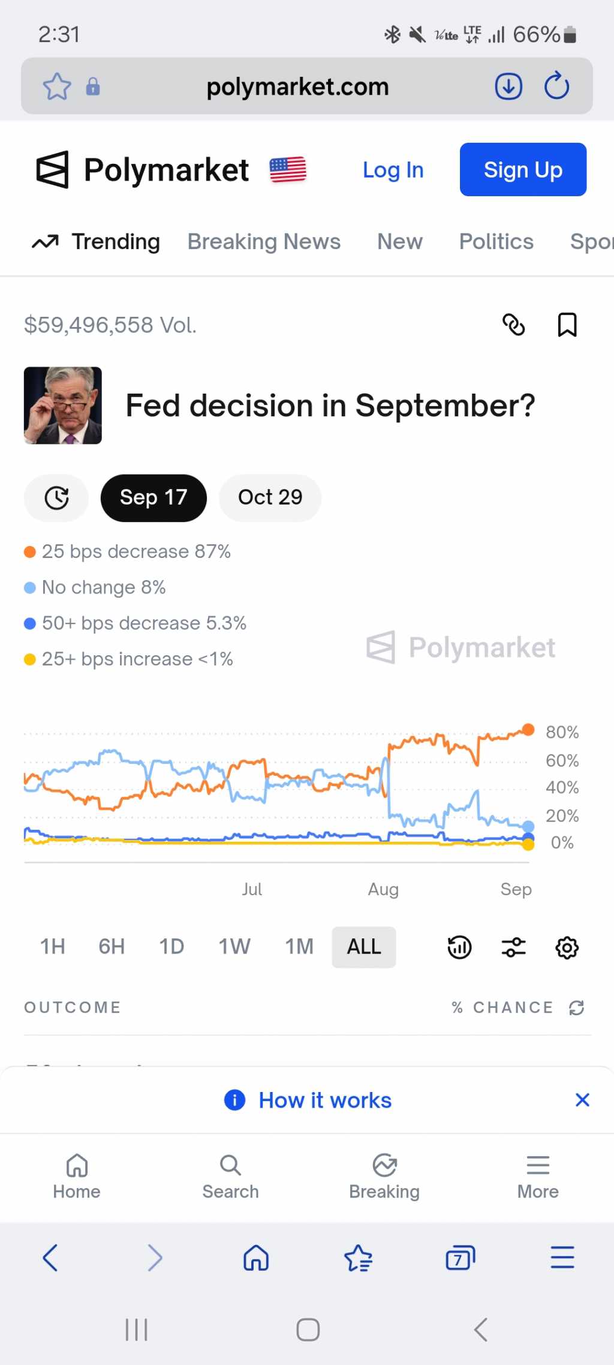Click the Log In link
Screen dimensions: 614x1365
[393, 170]
